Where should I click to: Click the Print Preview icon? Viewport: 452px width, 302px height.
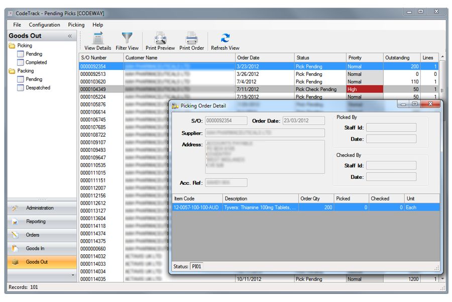point(160,38)
